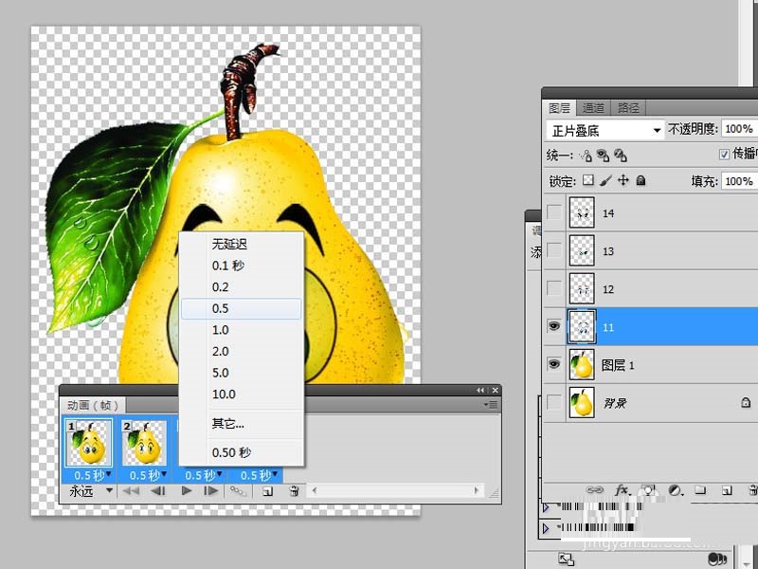Screen dimensions: 758x569
Task: Click the Create new layer icon
Action: (x=726, y=489)
